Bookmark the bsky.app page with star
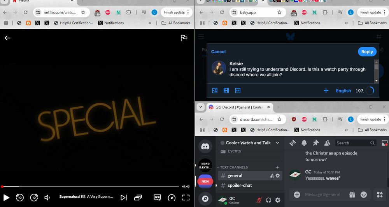 [279, 12]
